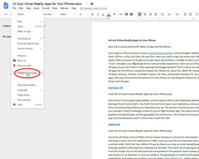199x159 pixels.
Task: Choose Open in File menu
Action: point(27,26)
